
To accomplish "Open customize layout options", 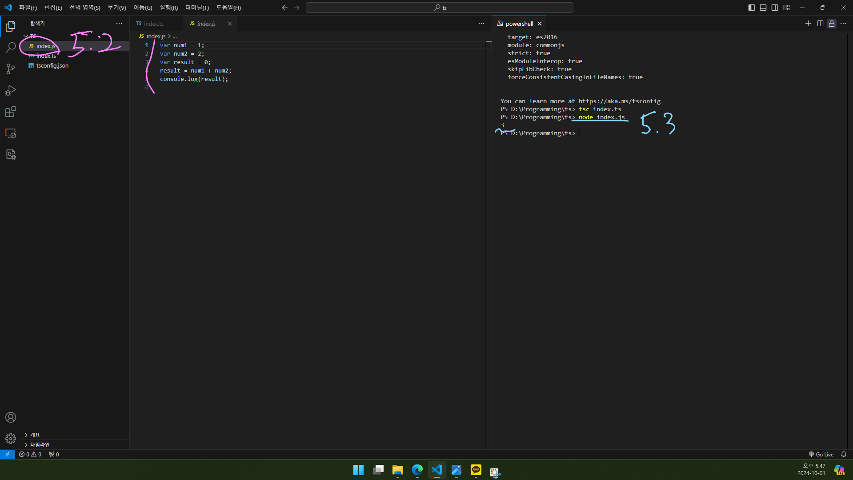I will tap(787, 8).
